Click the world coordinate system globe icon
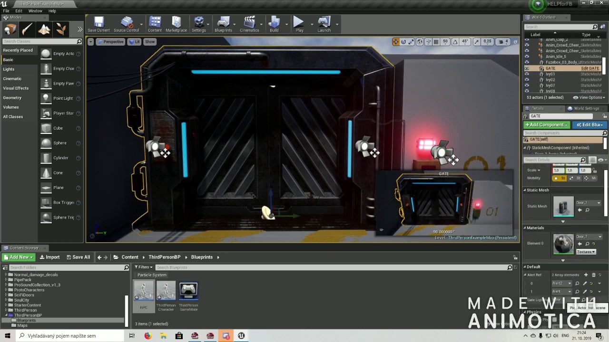 420,42
